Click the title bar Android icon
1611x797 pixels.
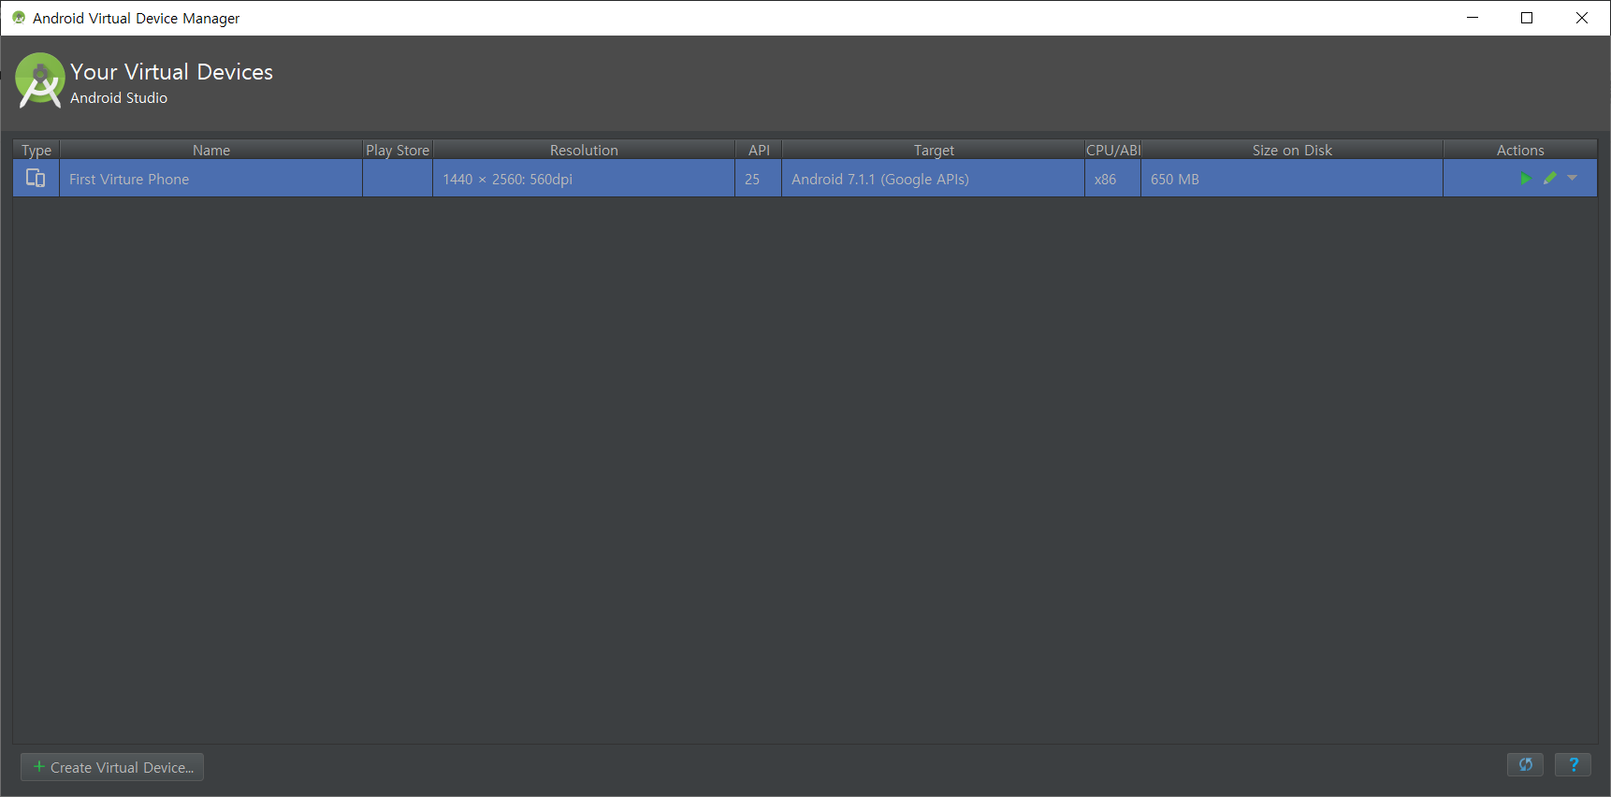(x=19, y=18)
